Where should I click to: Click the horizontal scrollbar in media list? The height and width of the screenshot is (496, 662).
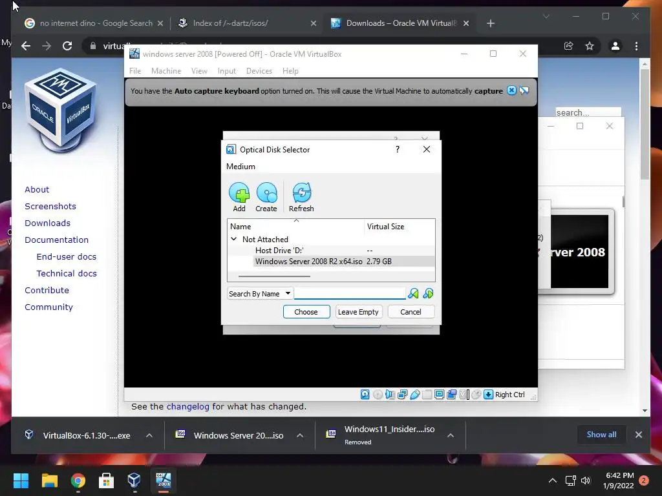(x=274, y=276)
